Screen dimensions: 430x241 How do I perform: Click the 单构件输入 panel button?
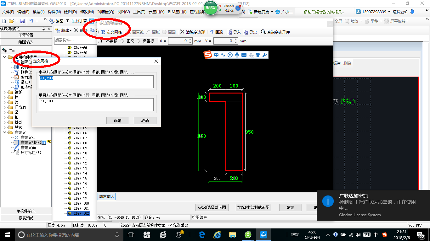[26, 211]
